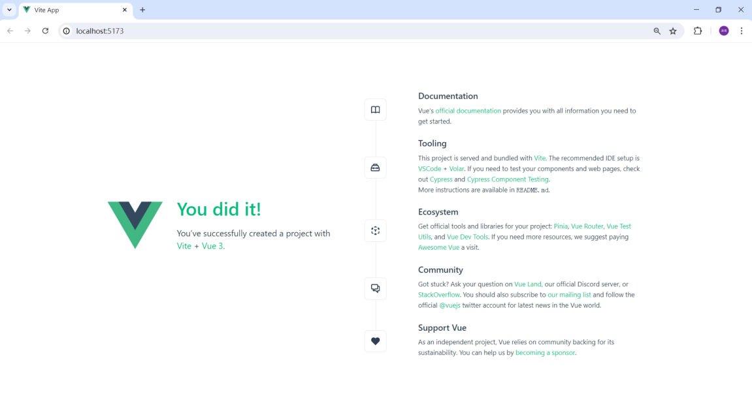Follow the Vite link in Tooling

(x=540, y=158)
